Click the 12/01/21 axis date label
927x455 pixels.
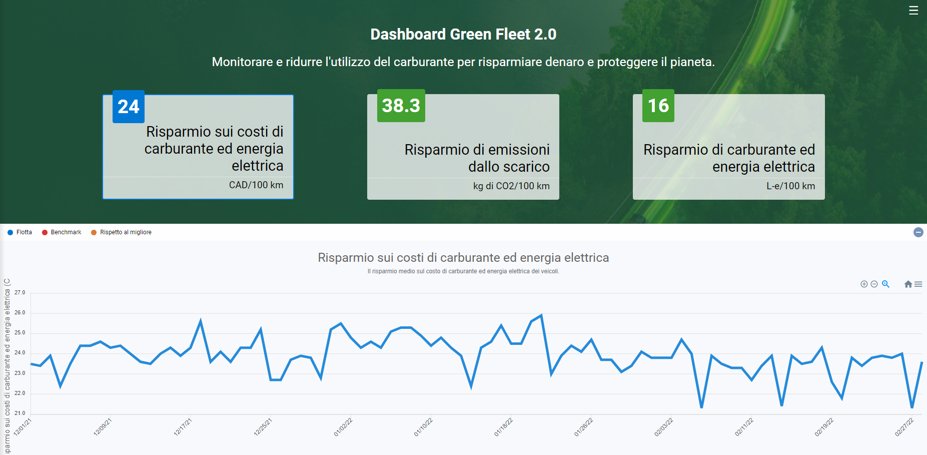[21, 425]
